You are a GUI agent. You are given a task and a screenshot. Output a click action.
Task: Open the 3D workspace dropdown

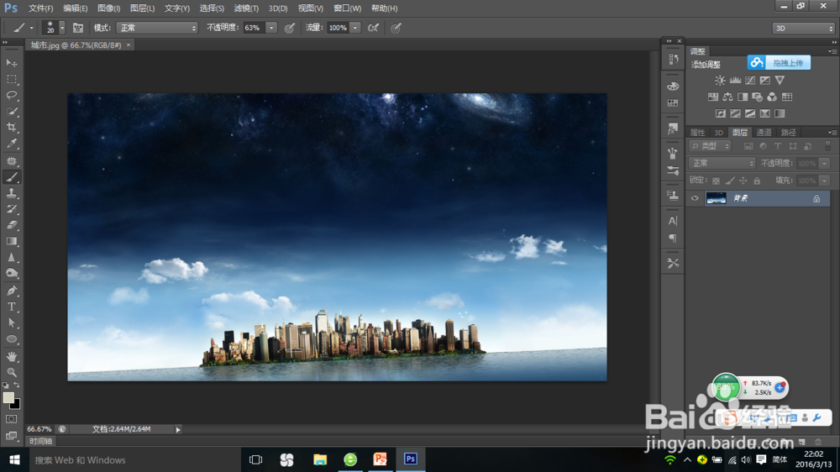click(803, 29)
